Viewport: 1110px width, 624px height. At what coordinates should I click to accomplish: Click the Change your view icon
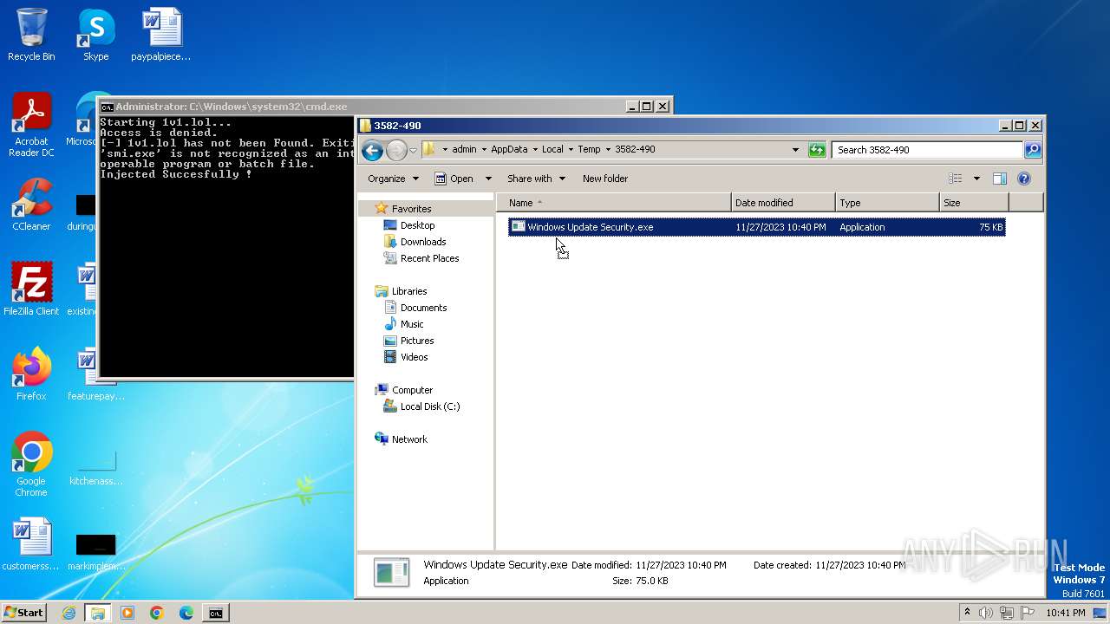coord(955,179)
